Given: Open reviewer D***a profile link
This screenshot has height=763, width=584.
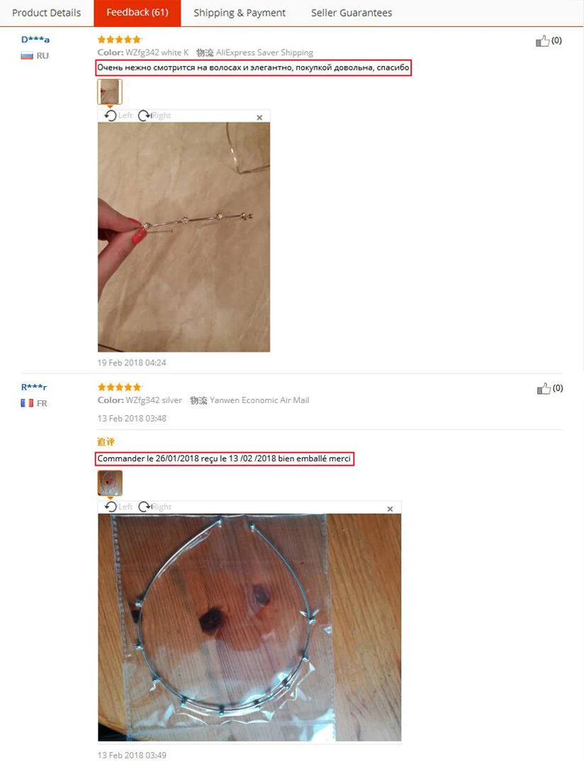Looking at the screenshot, I should [x=35, y=40].
